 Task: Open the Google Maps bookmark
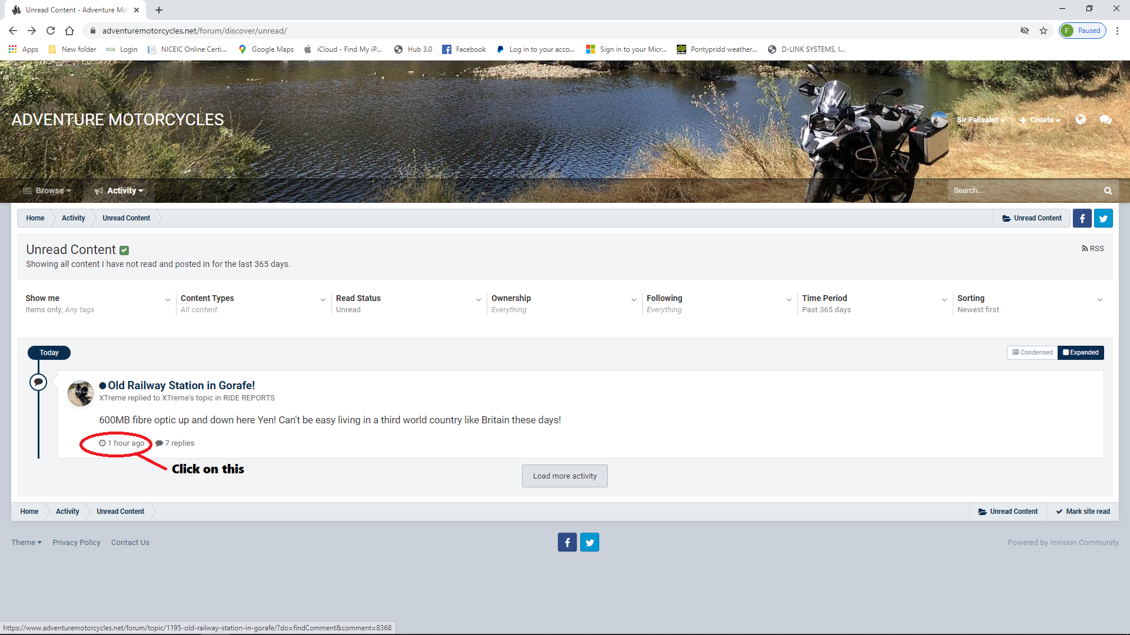pos(266,49)
